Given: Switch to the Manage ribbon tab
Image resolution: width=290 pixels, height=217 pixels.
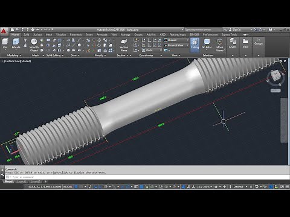Looking at the screenshot, I should [x=126, y=34].
